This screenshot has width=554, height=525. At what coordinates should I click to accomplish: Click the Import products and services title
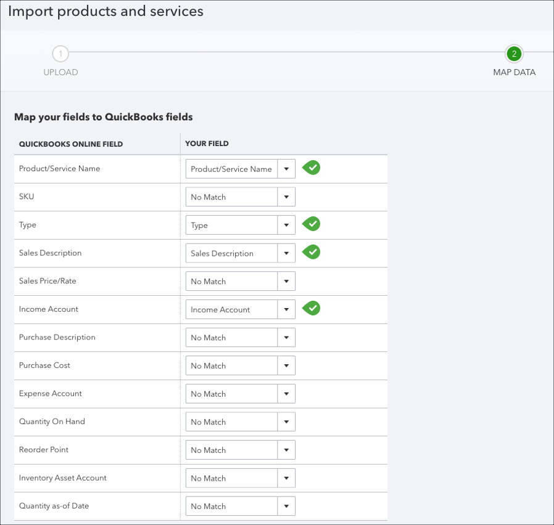[x=105, y=11]
